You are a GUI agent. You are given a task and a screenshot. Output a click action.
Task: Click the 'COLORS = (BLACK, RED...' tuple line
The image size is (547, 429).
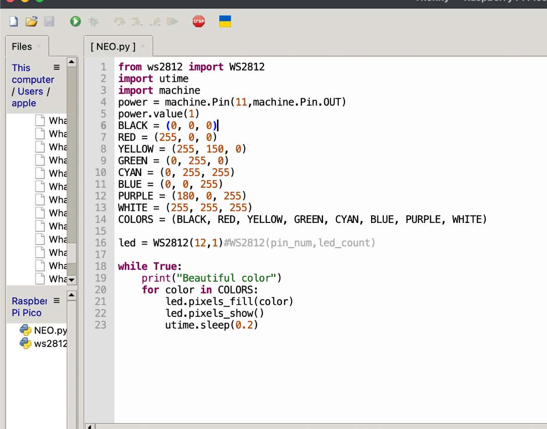pos(303,220)
